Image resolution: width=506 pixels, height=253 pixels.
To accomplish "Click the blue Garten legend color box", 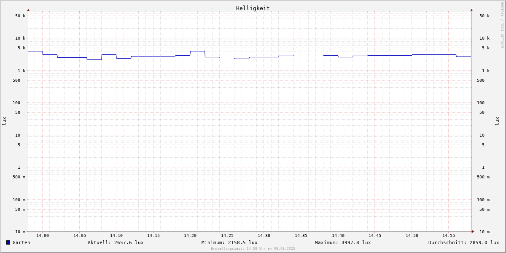I will [8, 242].
